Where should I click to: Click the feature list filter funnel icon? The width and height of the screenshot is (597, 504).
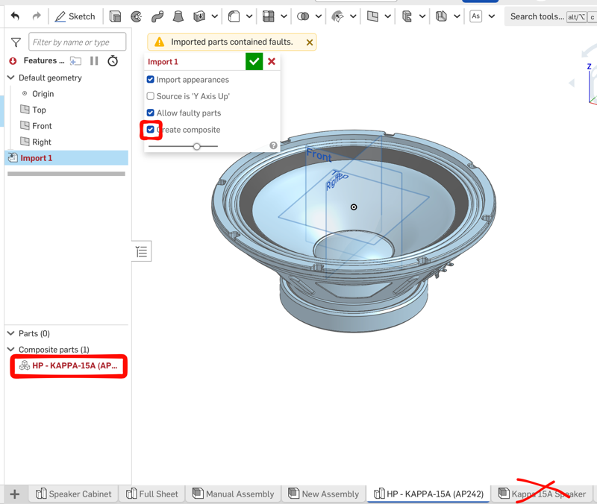pos(16,42)
